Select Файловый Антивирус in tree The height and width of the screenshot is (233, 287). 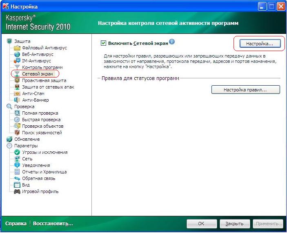(44, 48)
